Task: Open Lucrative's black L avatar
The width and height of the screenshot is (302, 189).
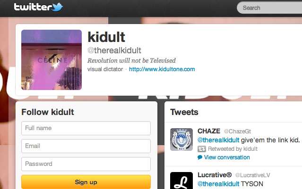Action: click(181, 181)
